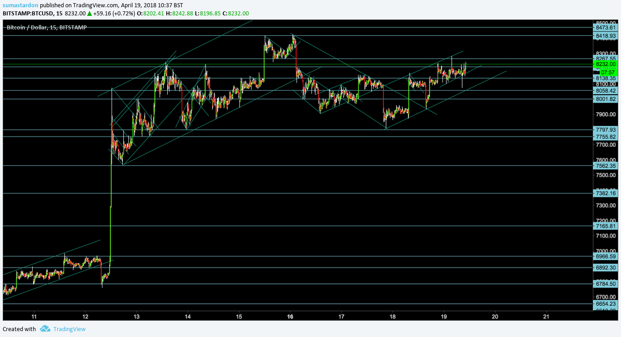Select the 8138.35 price level label
621x337 pixels.
point(606,78)
